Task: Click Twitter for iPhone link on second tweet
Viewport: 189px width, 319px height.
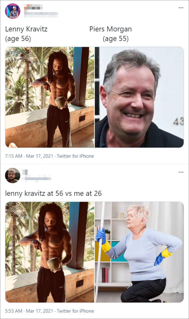Action: point(75,311)
